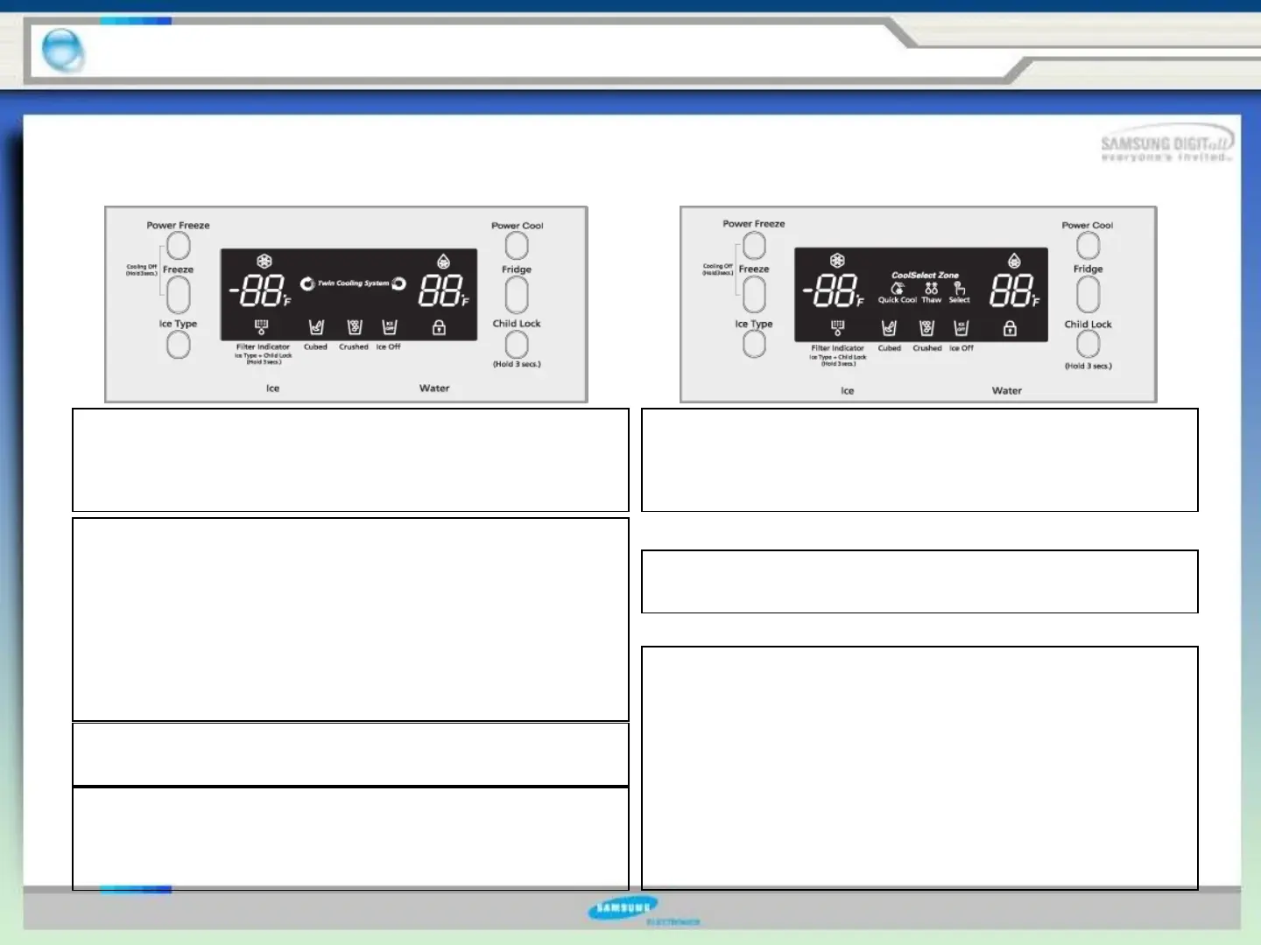Click padlock icon on CoolSelect Zone panel
1261x945 pixels.
point(1010,328)
